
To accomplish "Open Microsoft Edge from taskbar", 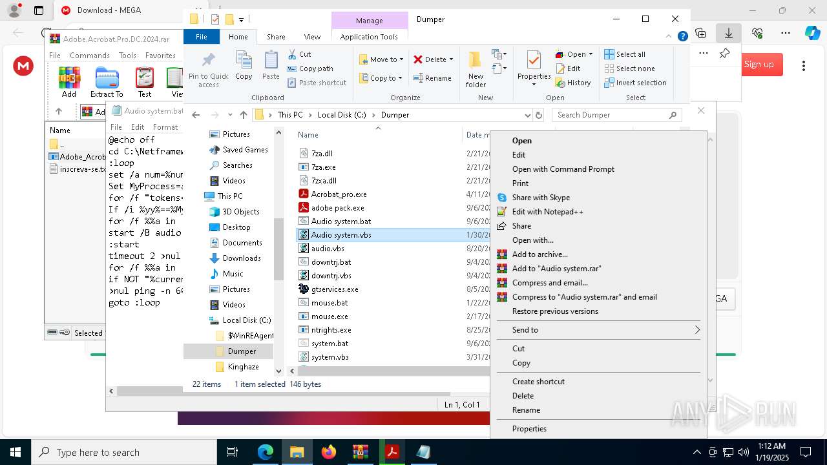I will coord(266,452).
